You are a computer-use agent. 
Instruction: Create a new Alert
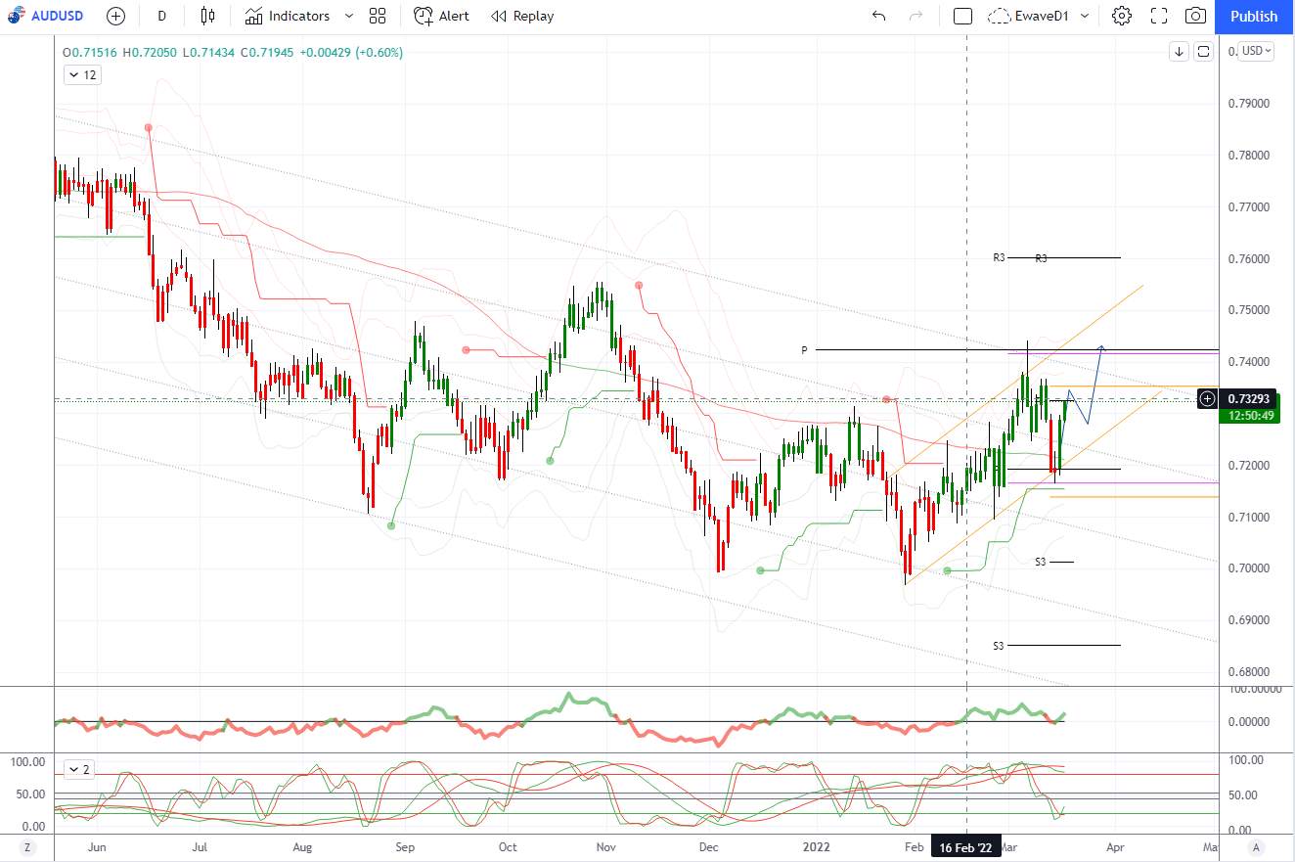441,16
